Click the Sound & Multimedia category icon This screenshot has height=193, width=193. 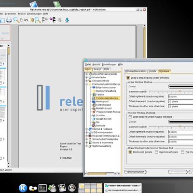click(90, 143)
